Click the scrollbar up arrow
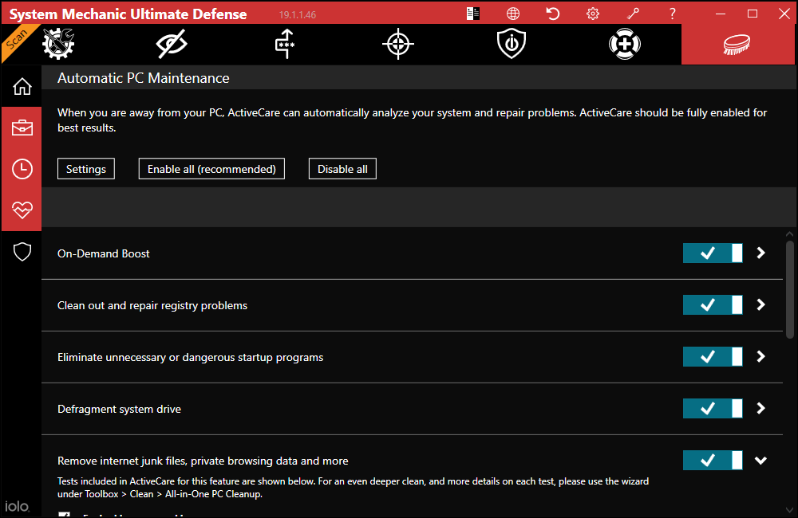This screenshot has width=798, height=518. pyautogui.click(x=790, y=234)
